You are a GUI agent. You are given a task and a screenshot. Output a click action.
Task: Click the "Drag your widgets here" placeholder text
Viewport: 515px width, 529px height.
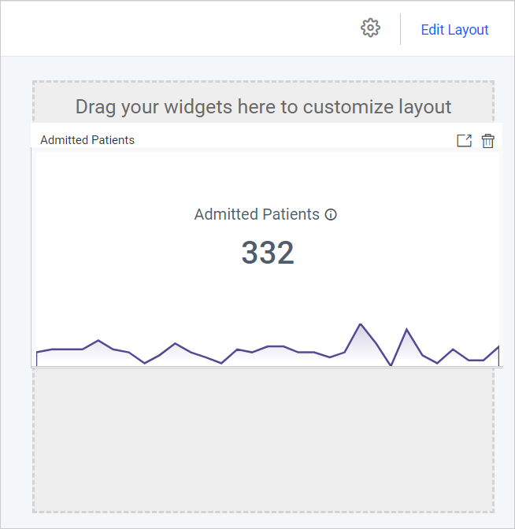pos(263,106)
